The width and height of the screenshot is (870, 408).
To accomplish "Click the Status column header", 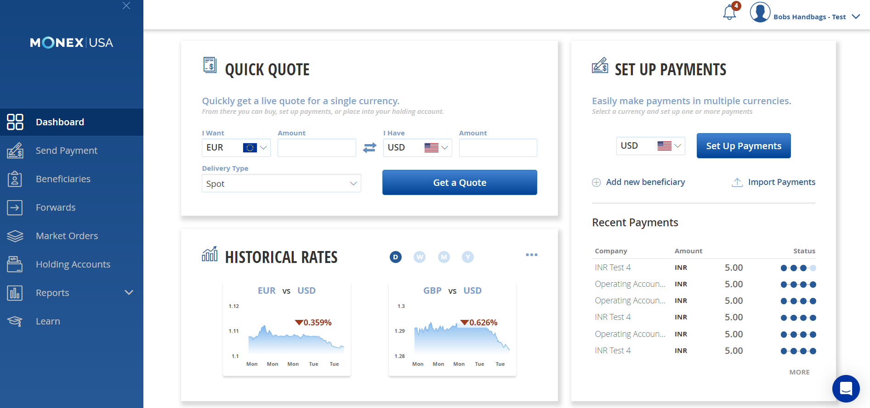I will (804, 251).
